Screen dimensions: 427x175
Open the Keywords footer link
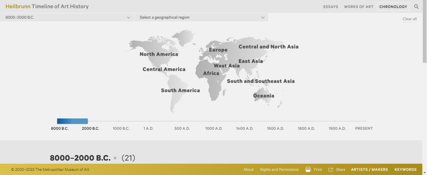pyautogui.click(x=405, y=170)
